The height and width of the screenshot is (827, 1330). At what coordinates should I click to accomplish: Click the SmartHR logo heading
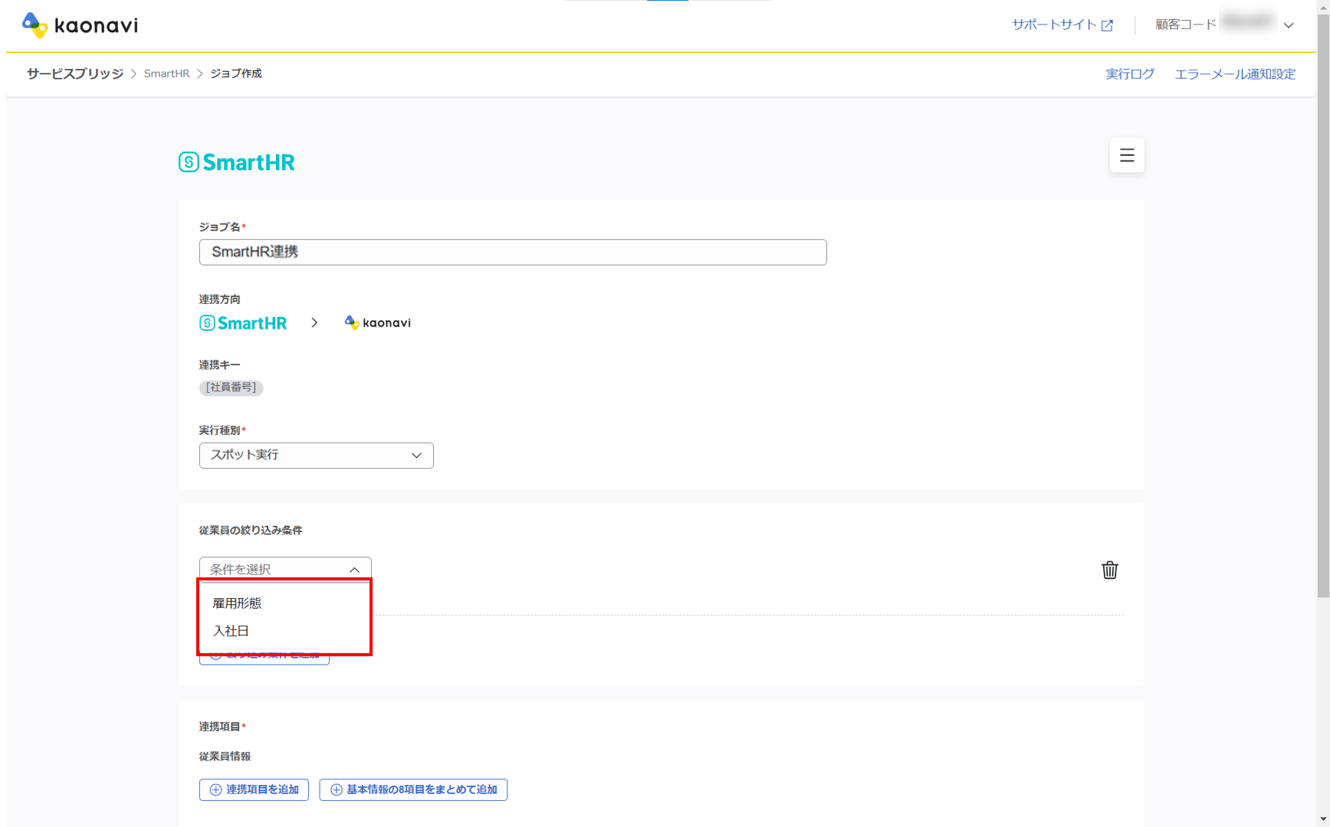[236, 162]
